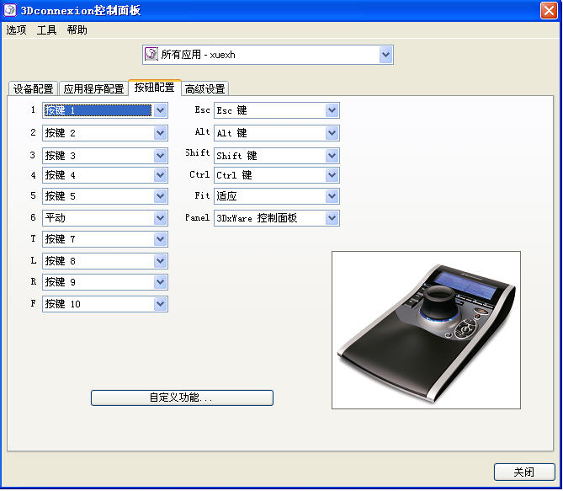Expand button 1 dropdown showing 按键 1
This screenshot has height=491, width=563.
(x=160, y=110)
